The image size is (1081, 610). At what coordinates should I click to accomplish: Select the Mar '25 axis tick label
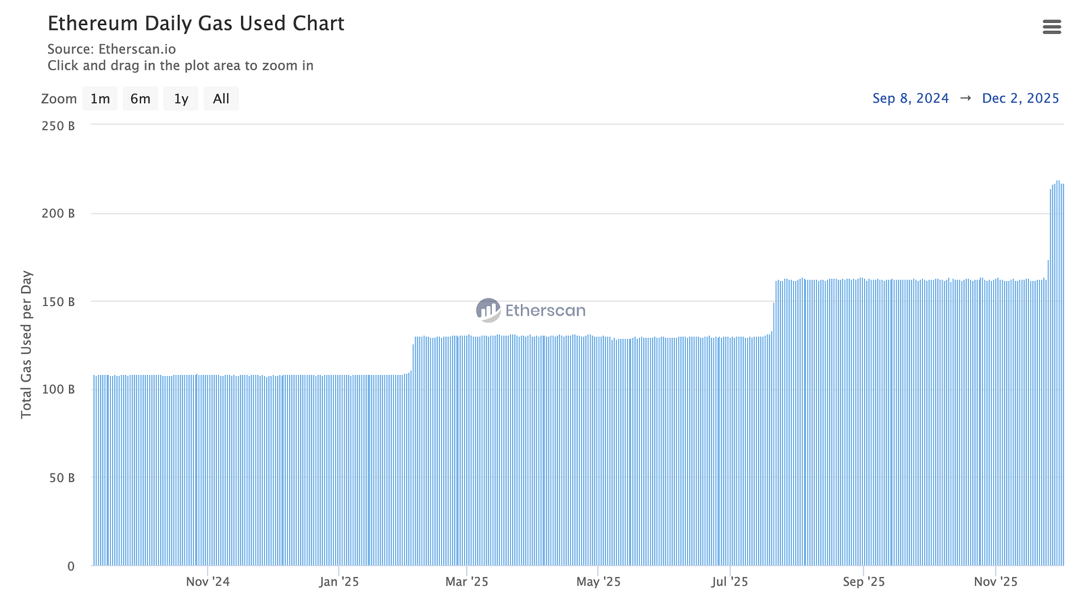(x=466, y=582)
